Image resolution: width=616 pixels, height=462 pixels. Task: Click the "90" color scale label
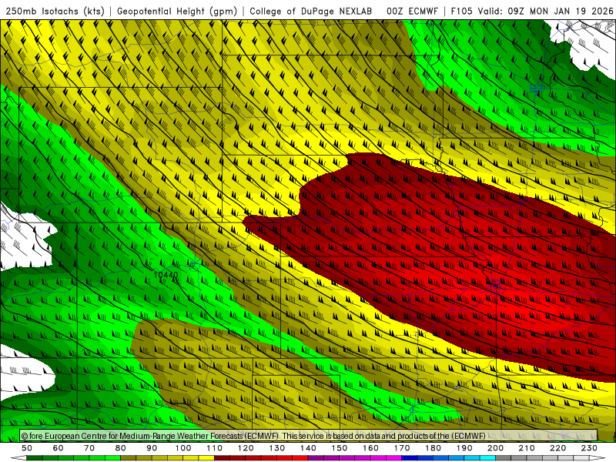point(152,448)
